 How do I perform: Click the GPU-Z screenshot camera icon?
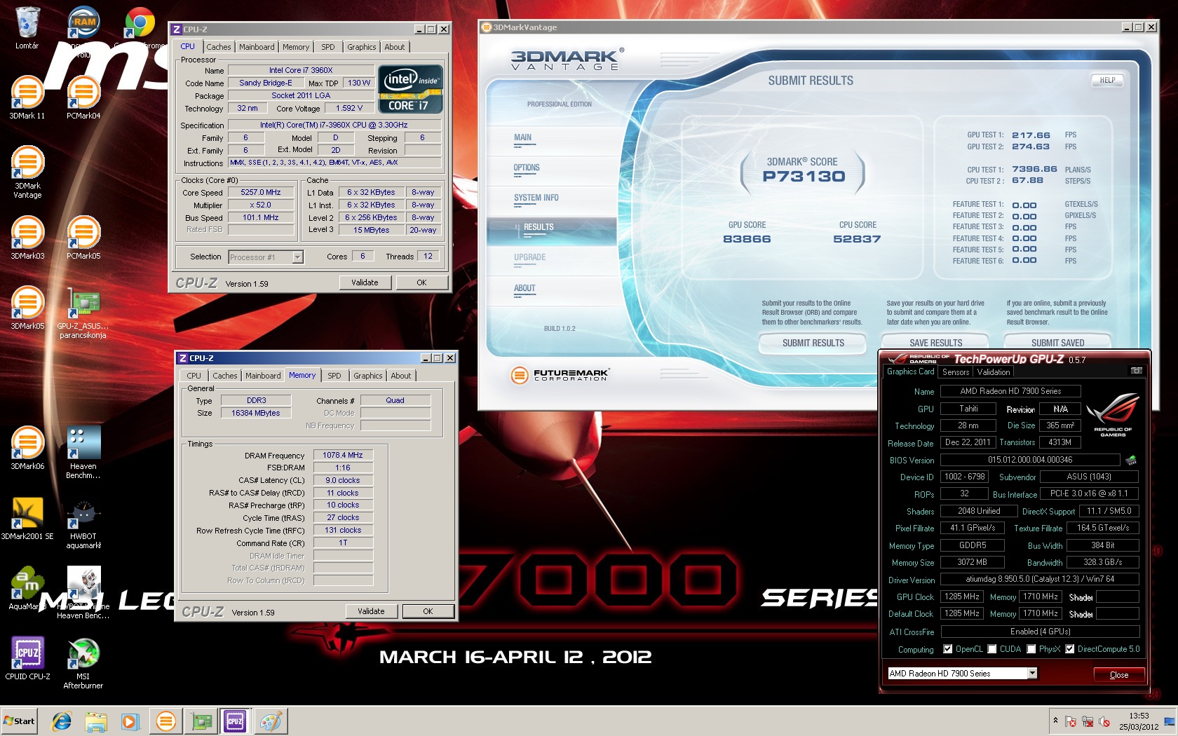[1136, 371]
